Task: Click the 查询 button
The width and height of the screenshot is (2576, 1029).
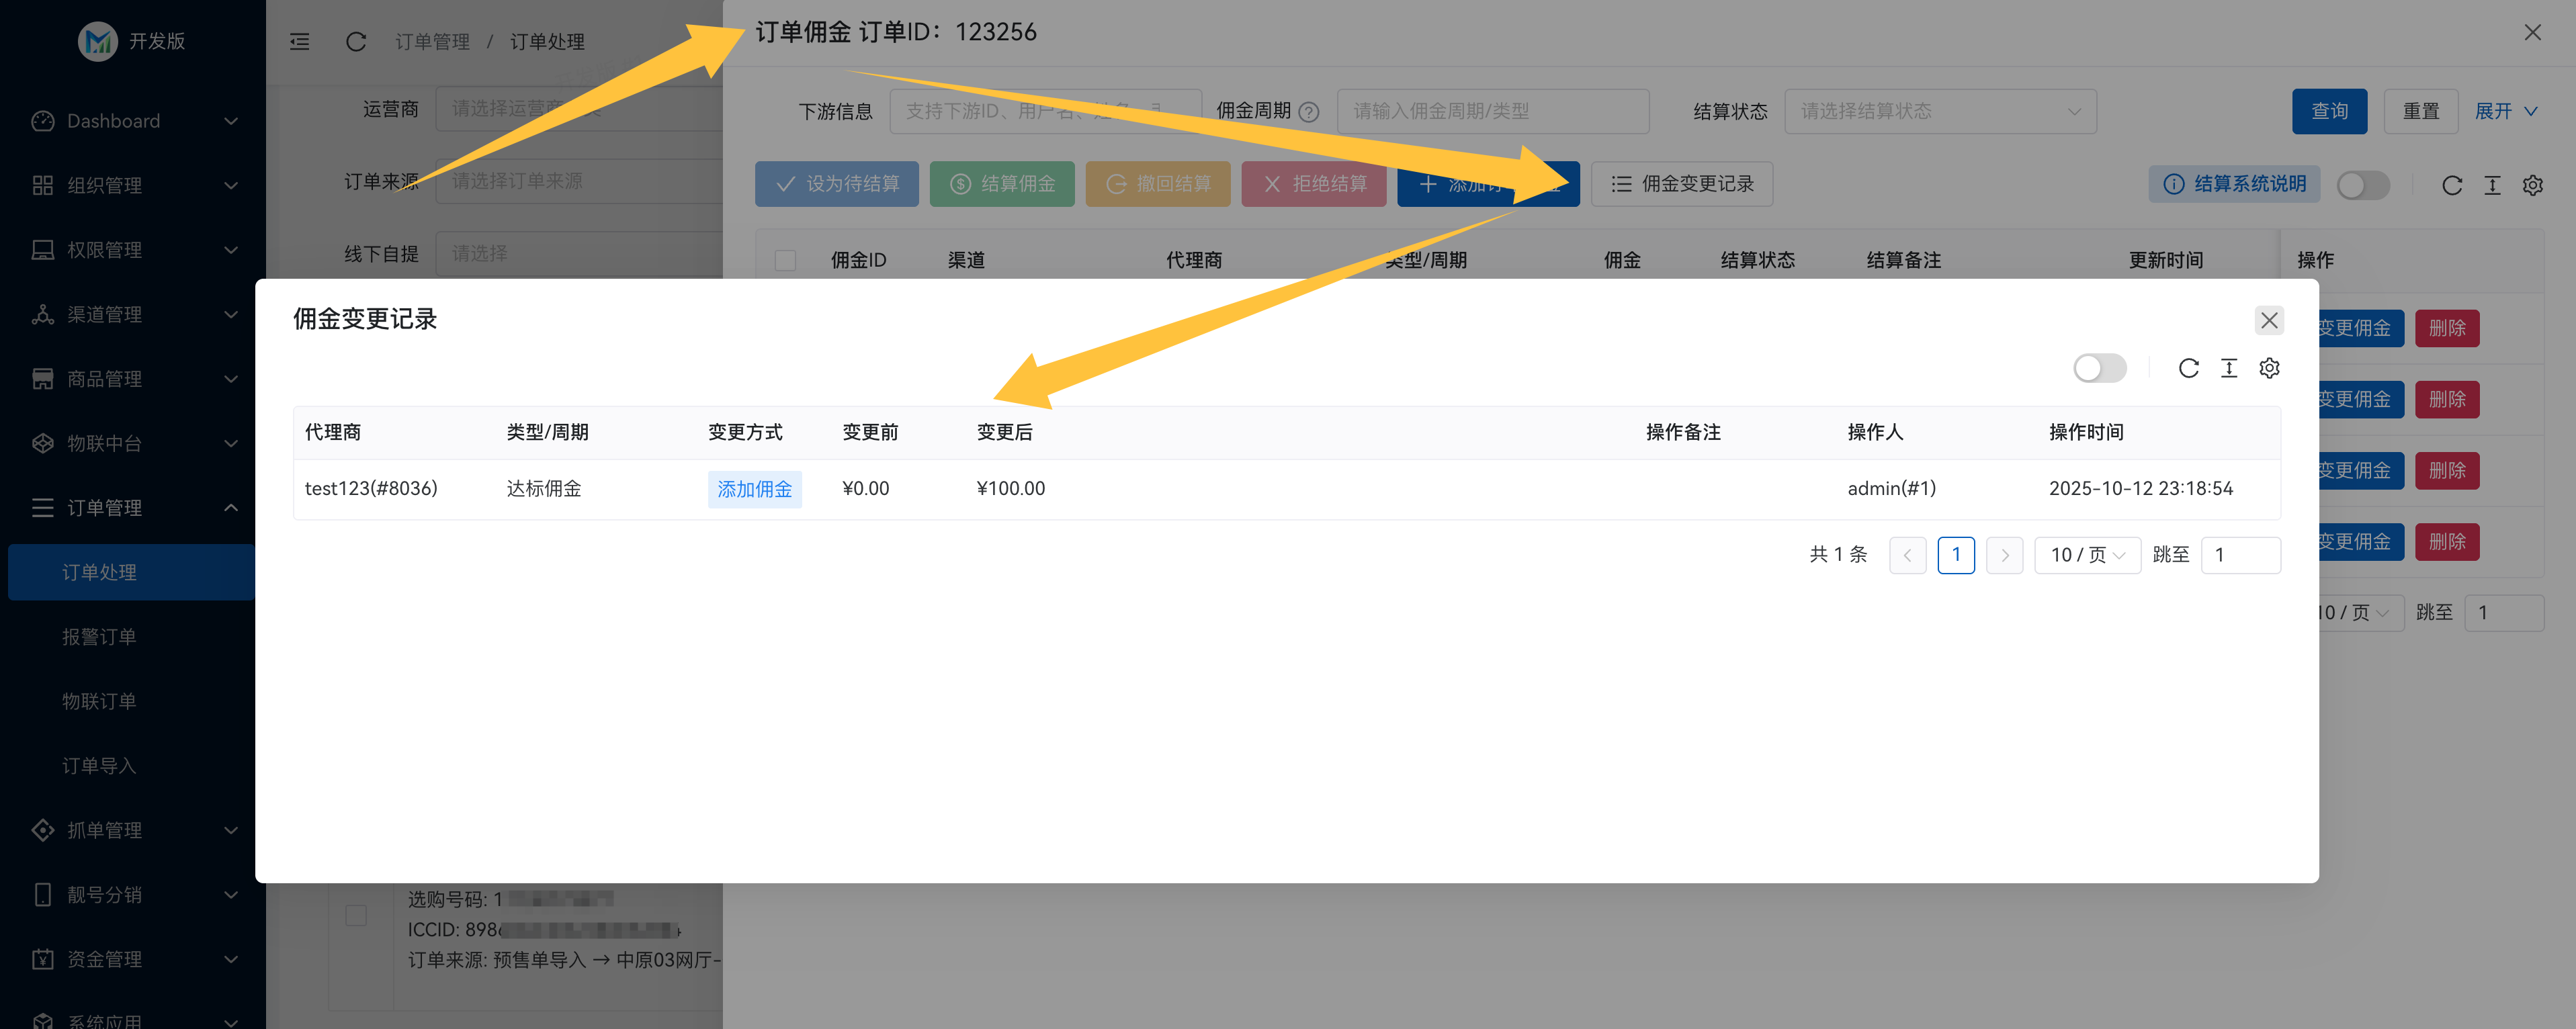Action: (x=2329, y=111)
